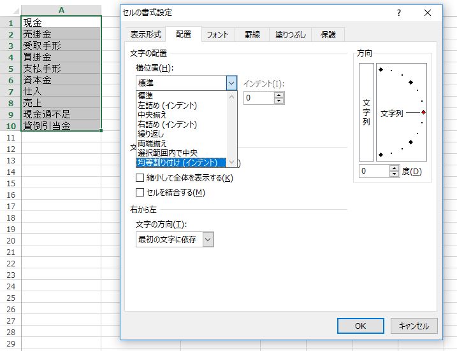Decrease the orientation degree value
Image resolution: width=457 pixels, height=351 pixels.
[395, 174]
